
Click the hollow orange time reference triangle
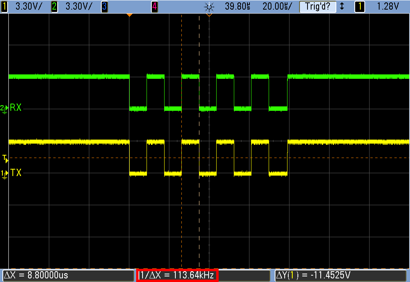pyautogui.click(x=209, y=15)
